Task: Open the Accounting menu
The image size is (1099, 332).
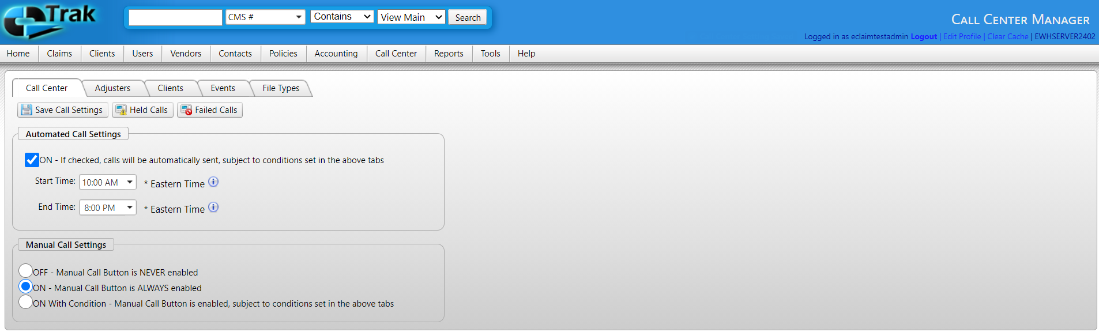Action: [336, 54]
